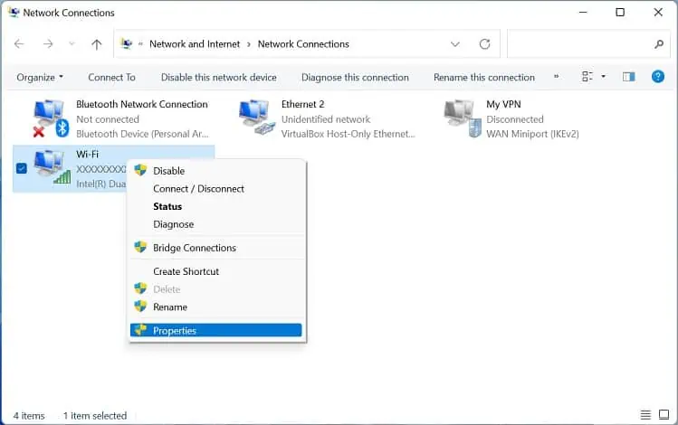Viewport: 678px width, 425px height.
Task: Choose Bridge Connections in the context menu
Action: (x=218, y=248)
